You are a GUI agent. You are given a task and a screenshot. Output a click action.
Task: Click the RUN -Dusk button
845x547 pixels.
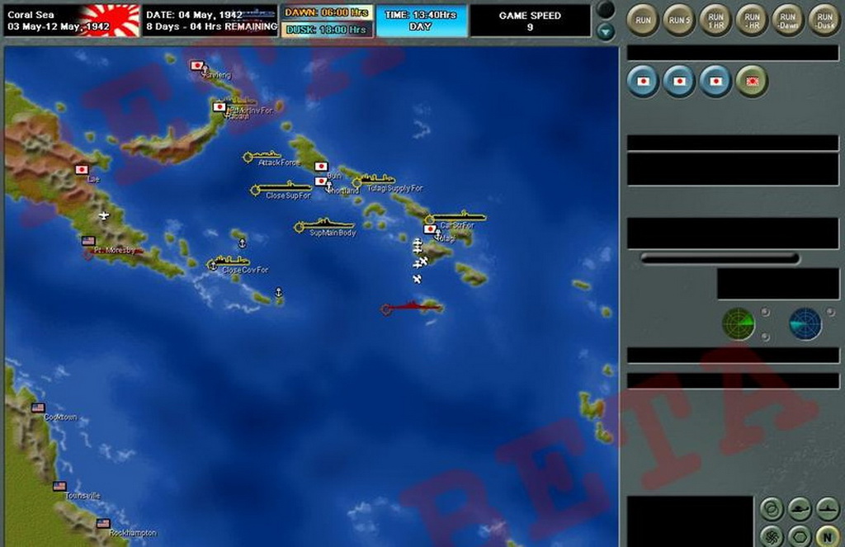pos(824,20)
